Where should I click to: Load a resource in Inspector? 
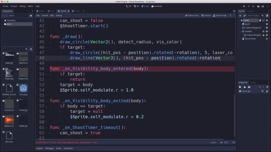point(245,87)
